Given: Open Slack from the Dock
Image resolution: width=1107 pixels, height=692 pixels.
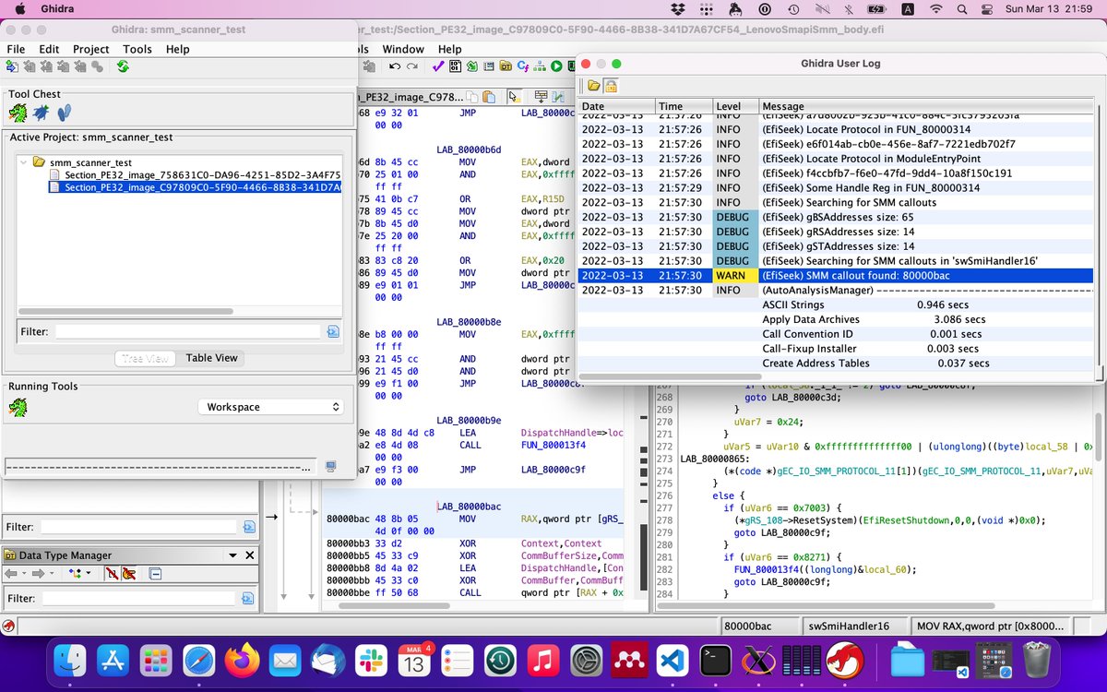Looking at the screenshot, I should point(373,662).
